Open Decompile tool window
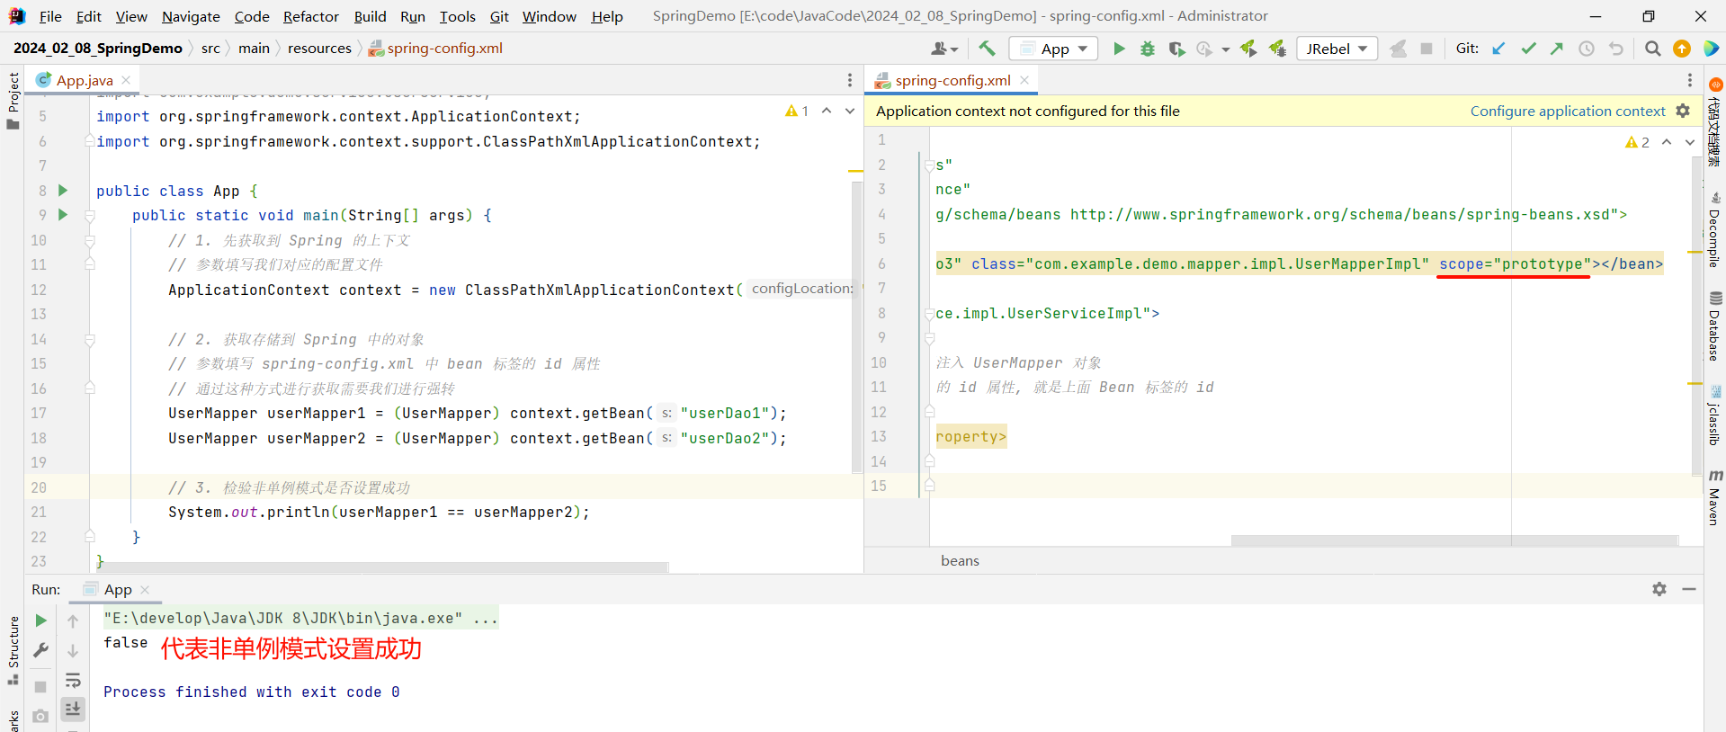The image size is (1726, 732). click(1715, 230)
